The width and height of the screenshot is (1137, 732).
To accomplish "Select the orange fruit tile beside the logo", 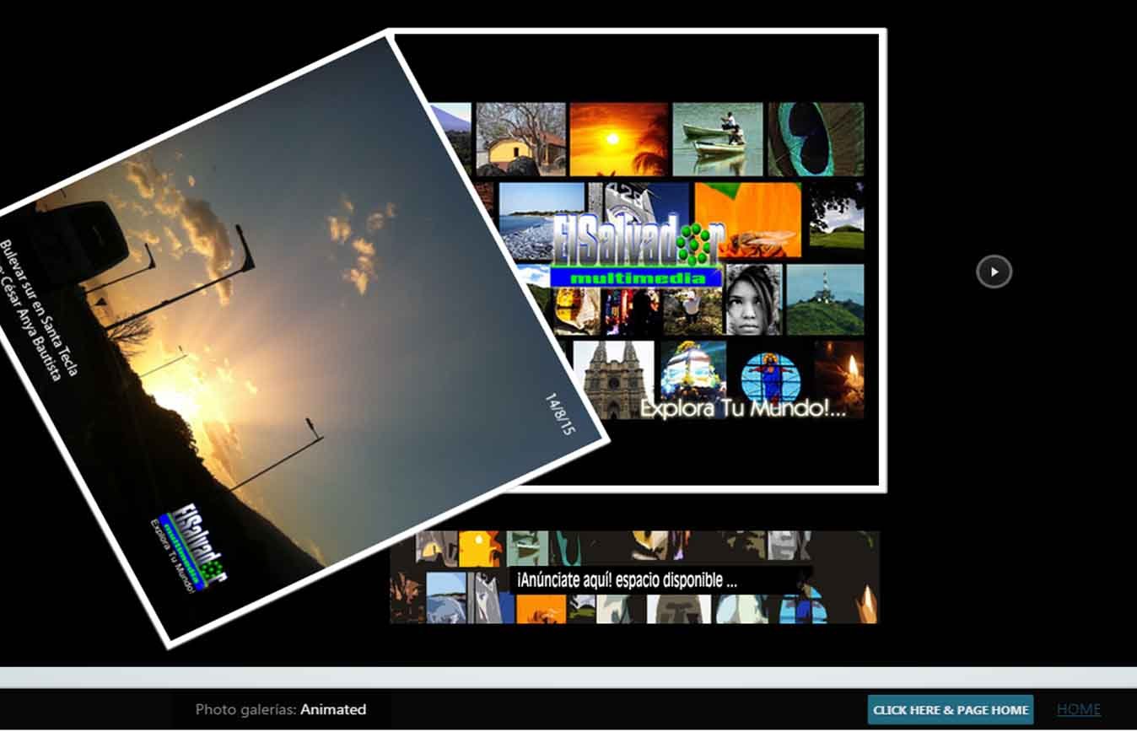I will point(747,220).
